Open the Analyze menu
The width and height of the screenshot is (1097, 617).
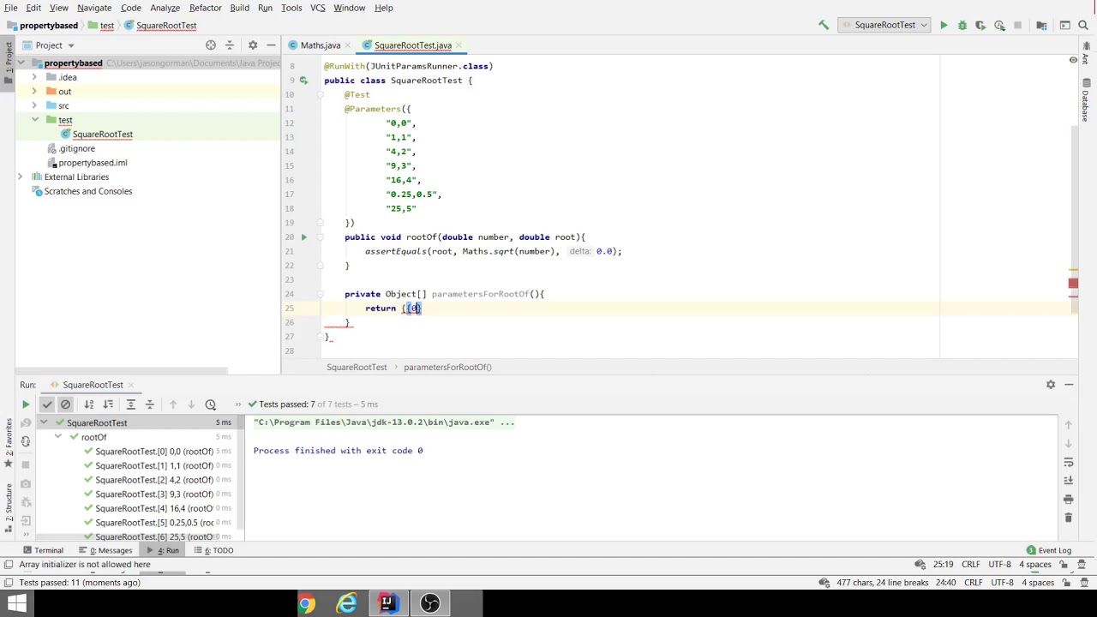(165, 8)
